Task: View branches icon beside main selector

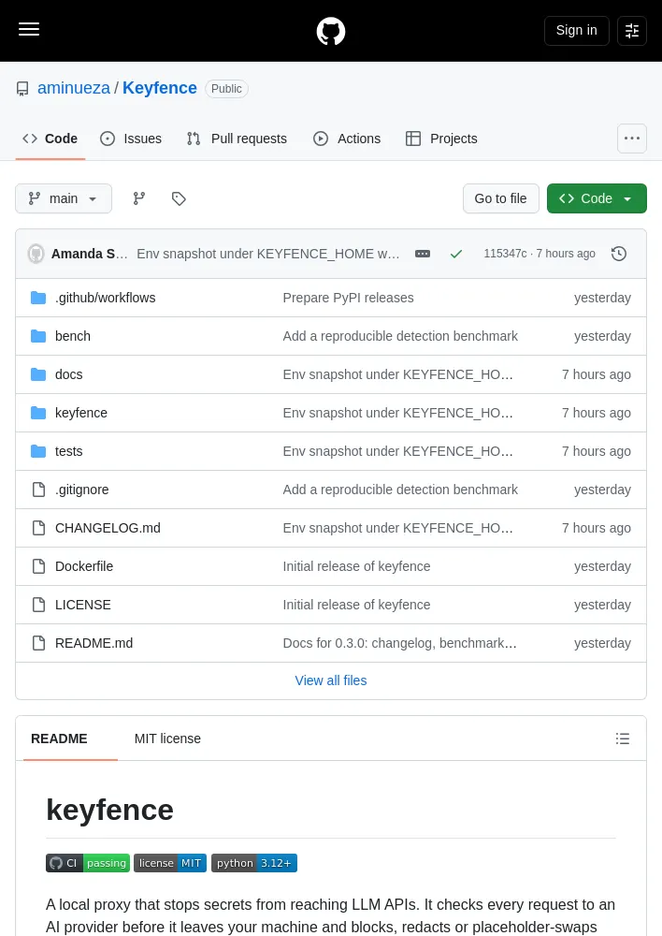Action: coord(139,198)
